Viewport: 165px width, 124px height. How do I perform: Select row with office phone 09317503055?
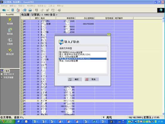[77, 24]
